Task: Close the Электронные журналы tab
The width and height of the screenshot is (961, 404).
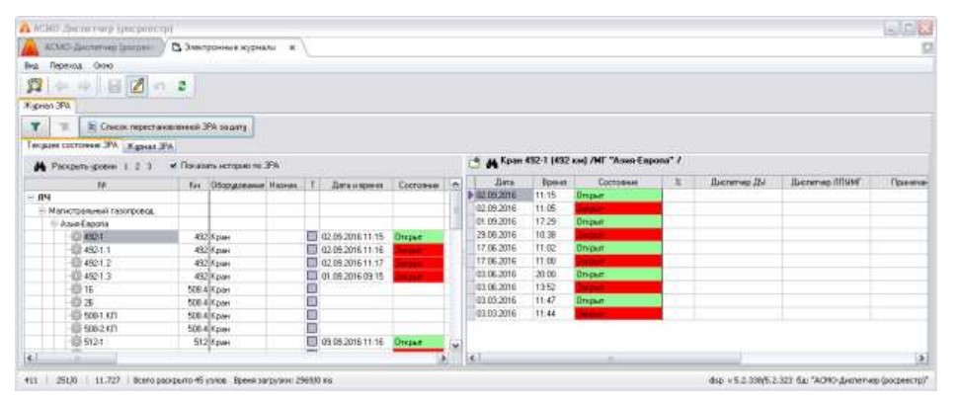Action: tap(293, 46)
